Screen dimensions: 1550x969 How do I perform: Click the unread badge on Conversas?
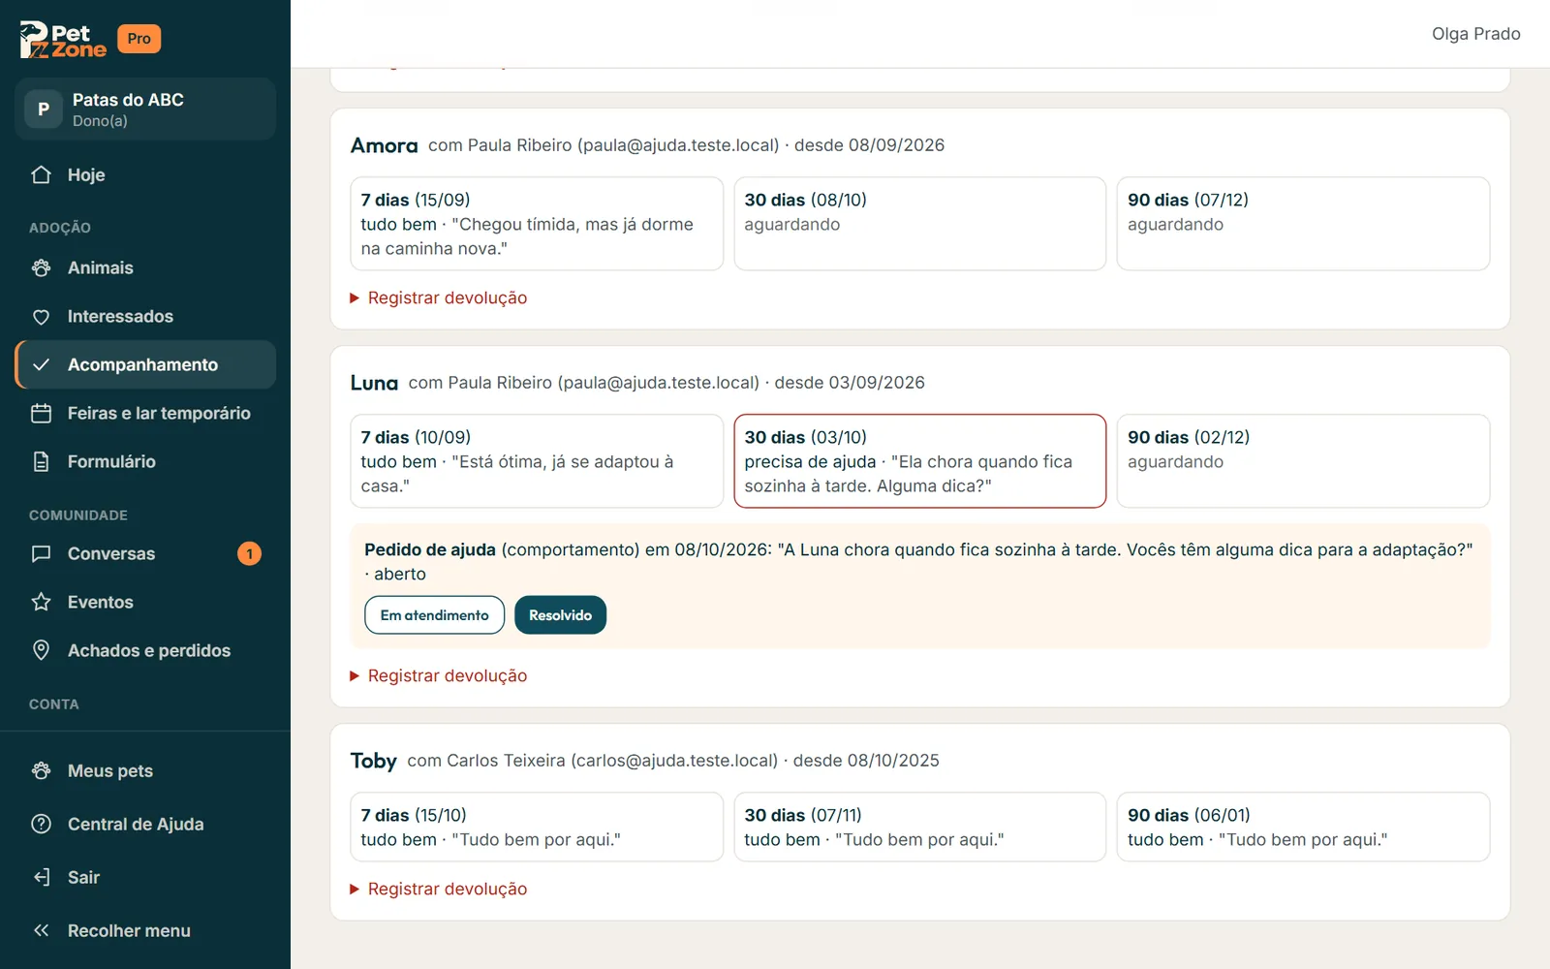tap(249, 554)
